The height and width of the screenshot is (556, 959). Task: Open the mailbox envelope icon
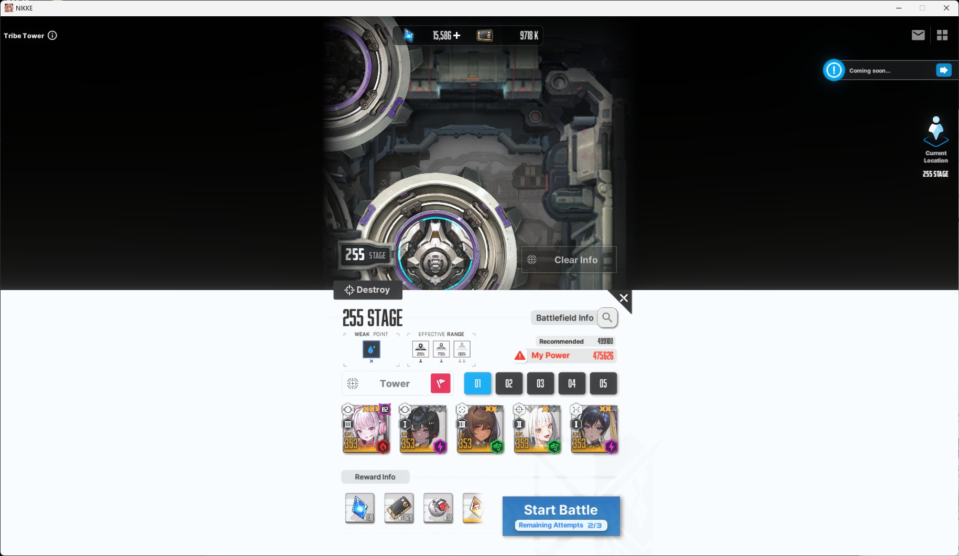pos(918,35)
